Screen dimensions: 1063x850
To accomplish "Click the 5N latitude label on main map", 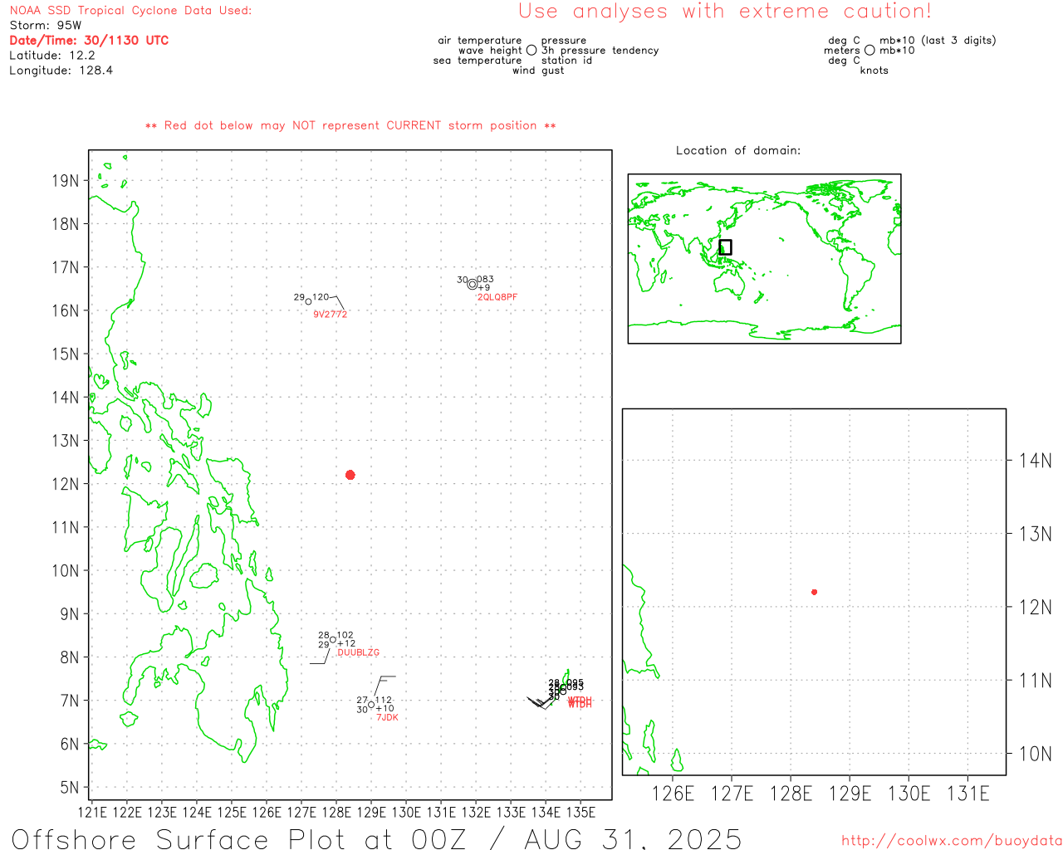I will click(x=70, y=787).
